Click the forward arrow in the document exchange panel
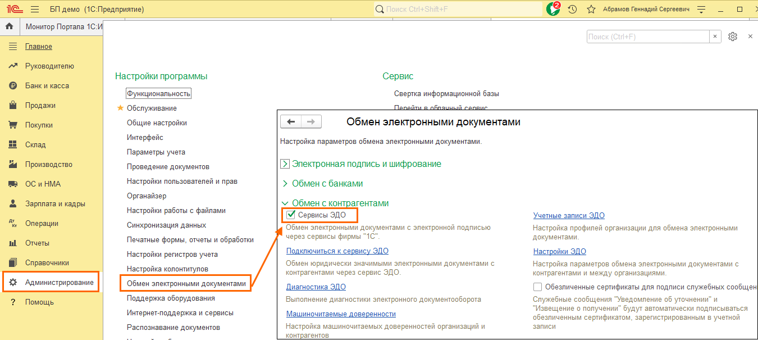Screen dimensions: 758x340 coord(311,122)
